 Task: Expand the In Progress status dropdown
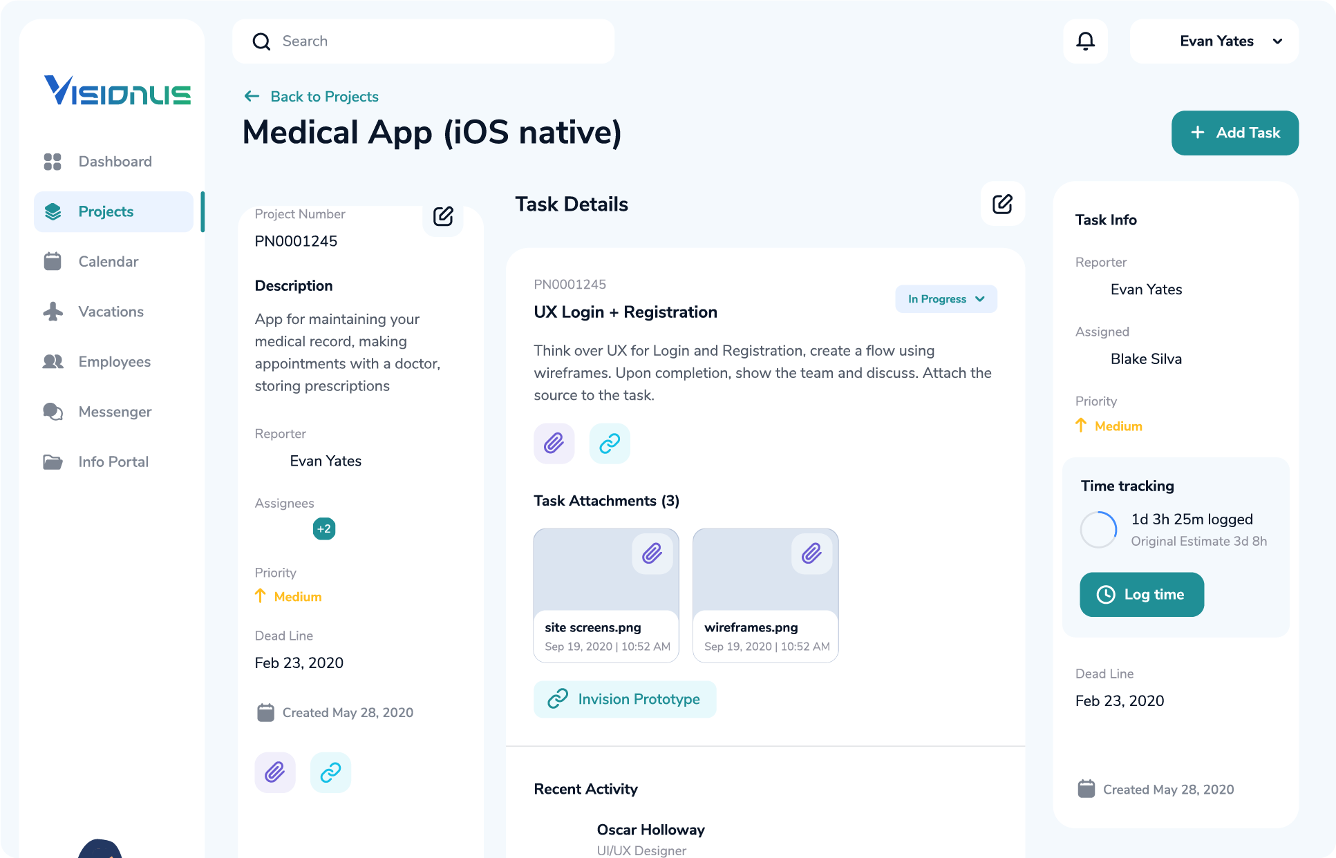click(945, 299)
